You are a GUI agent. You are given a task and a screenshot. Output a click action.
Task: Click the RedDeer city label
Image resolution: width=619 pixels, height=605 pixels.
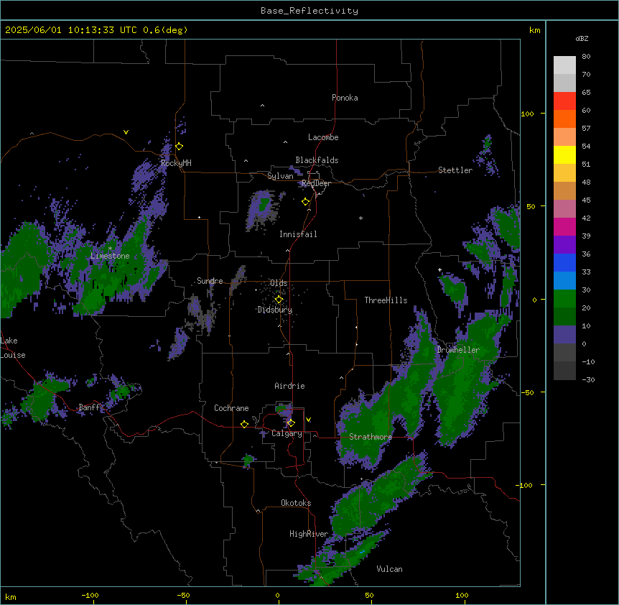(316, 183)
